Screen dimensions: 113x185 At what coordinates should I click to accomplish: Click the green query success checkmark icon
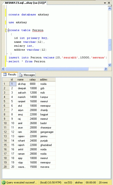[x=4, y=182]
